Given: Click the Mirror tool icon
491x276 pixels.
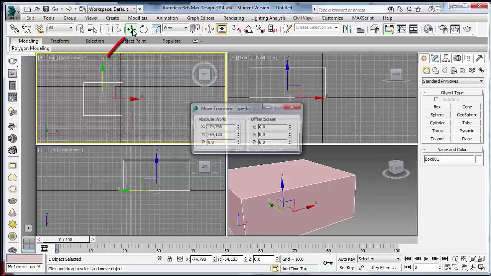Looking at the screenshot, I should pyautogui.click(x=348, y=29).
